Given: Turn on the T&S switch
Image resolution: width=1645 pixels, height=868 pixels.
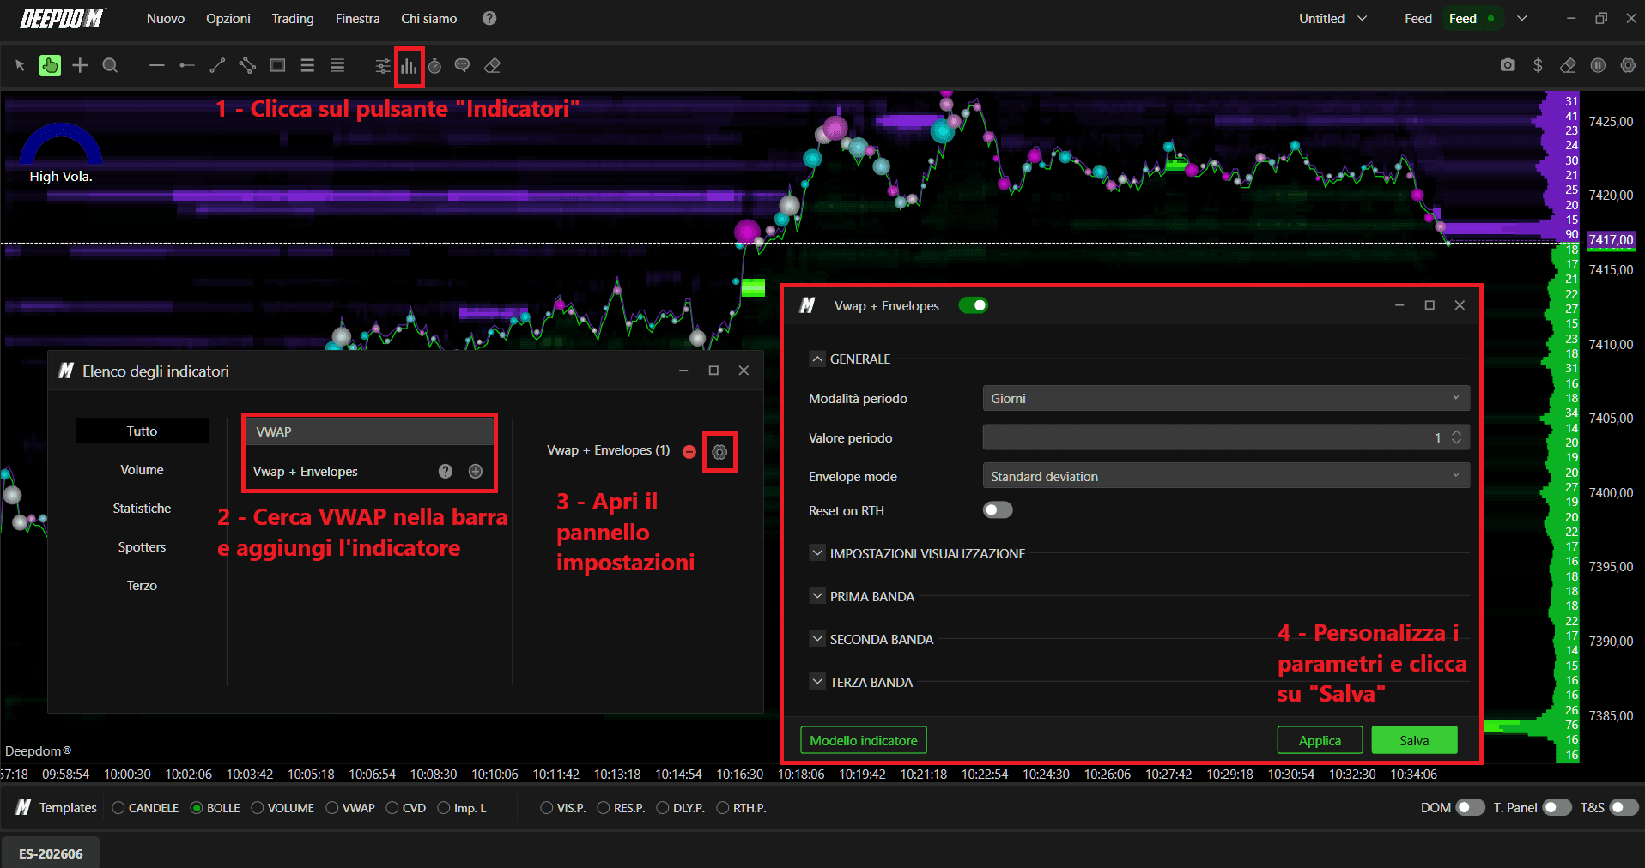Looking at the screenshot, I should point(1624,807).
